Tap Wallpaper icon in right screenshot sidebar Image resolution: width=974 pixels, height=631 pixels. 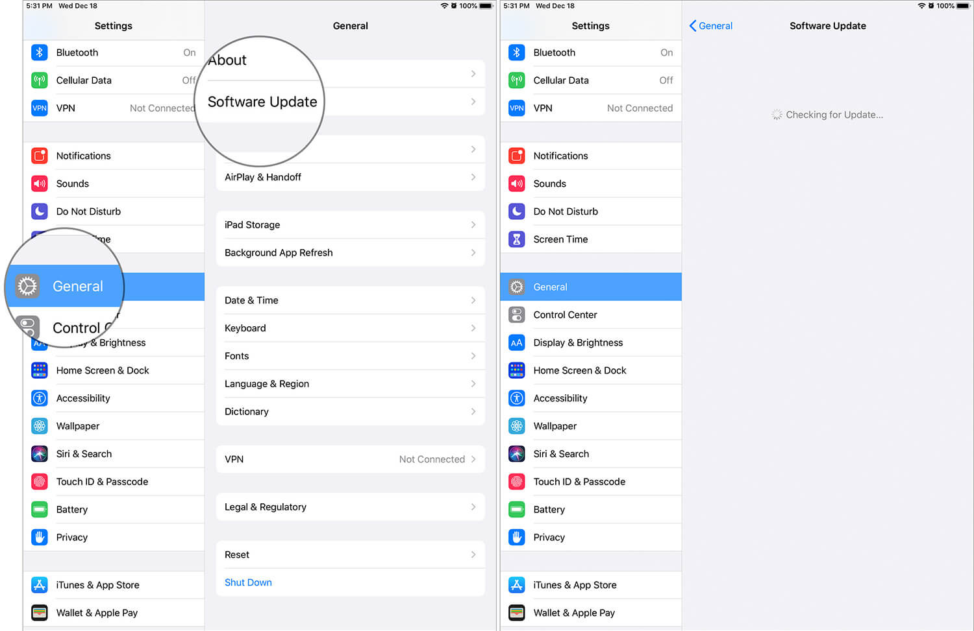click(517, 426)
